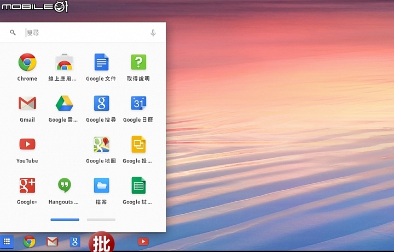Open Gmail from the shelf
Screen dimensions: 394x252
(53, 242)
